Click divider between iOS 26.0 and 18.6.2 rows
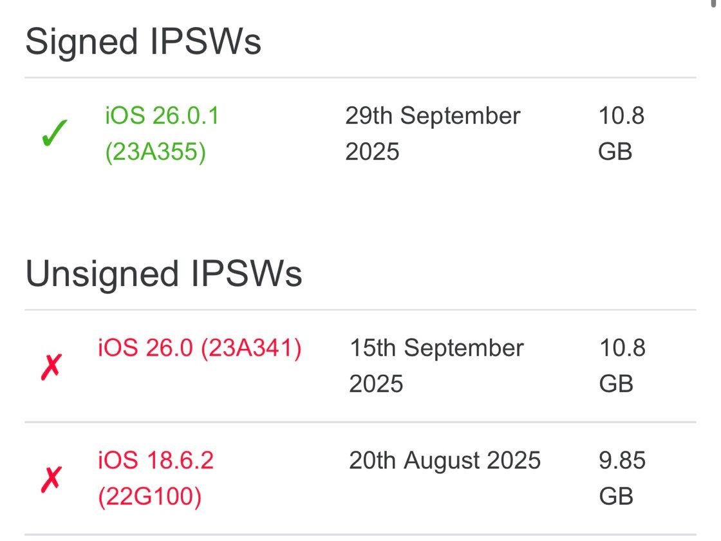721x541 pixels. coord(360,422)
